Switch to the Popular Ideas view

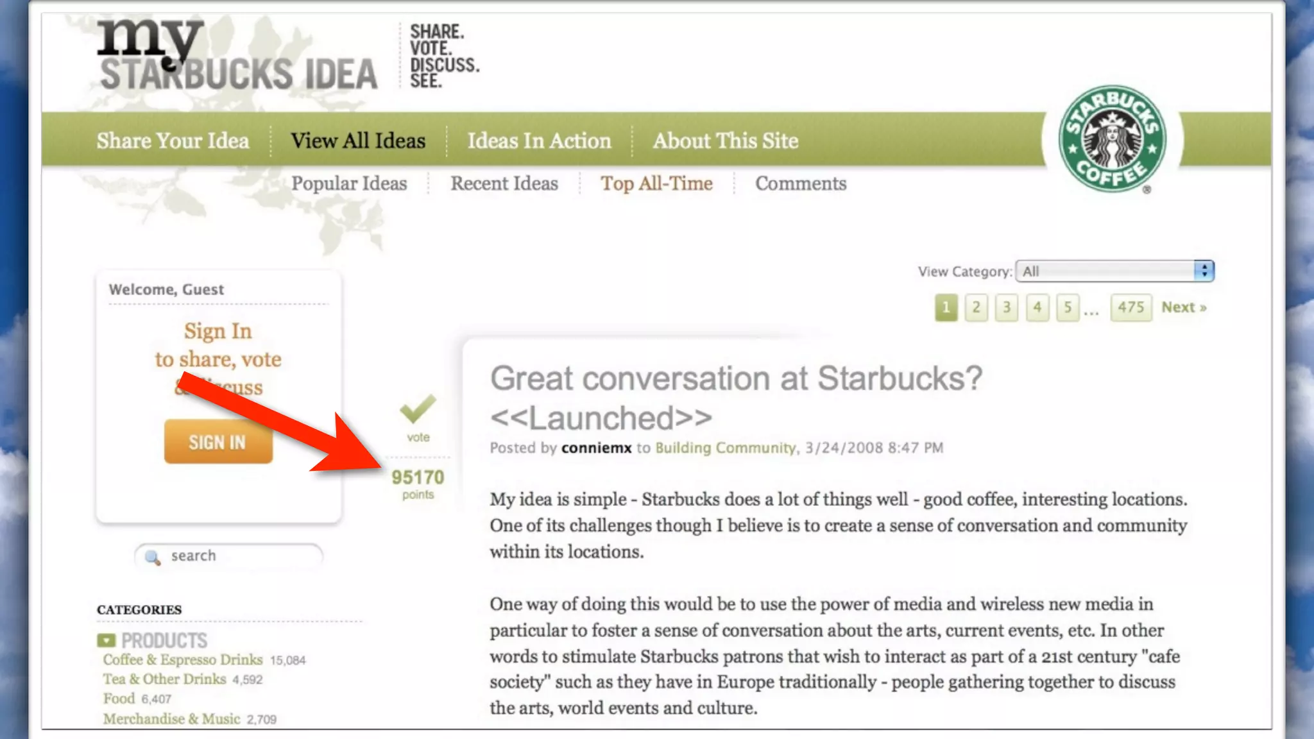349,183
